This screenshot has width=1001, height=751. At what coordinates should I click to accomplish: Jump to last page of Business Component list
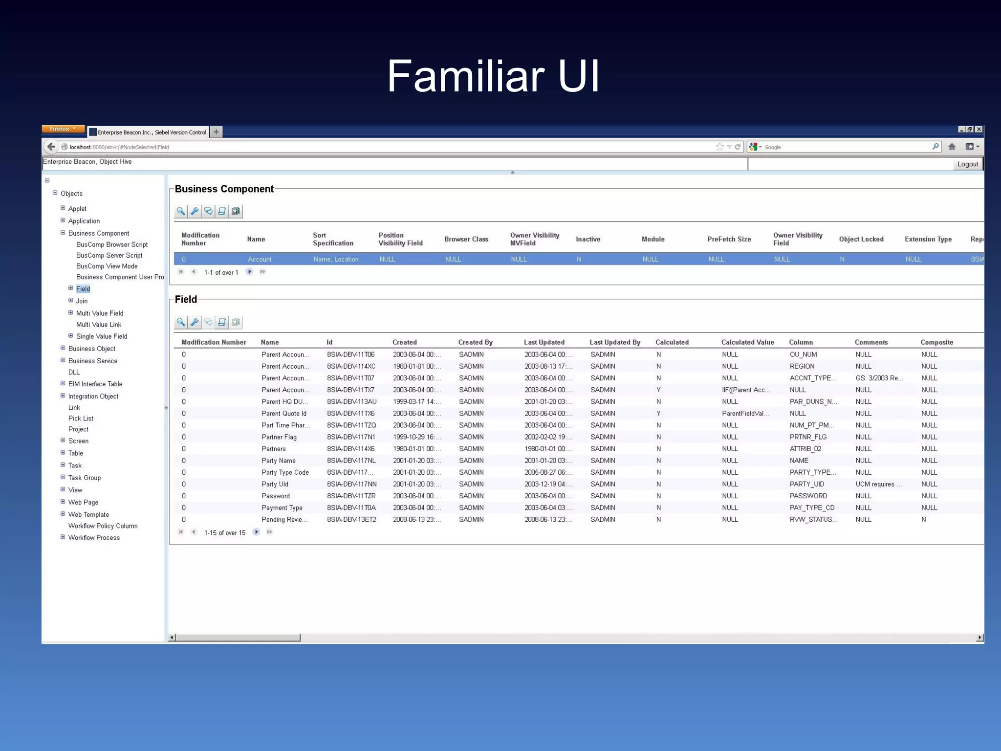coord(263,272)
